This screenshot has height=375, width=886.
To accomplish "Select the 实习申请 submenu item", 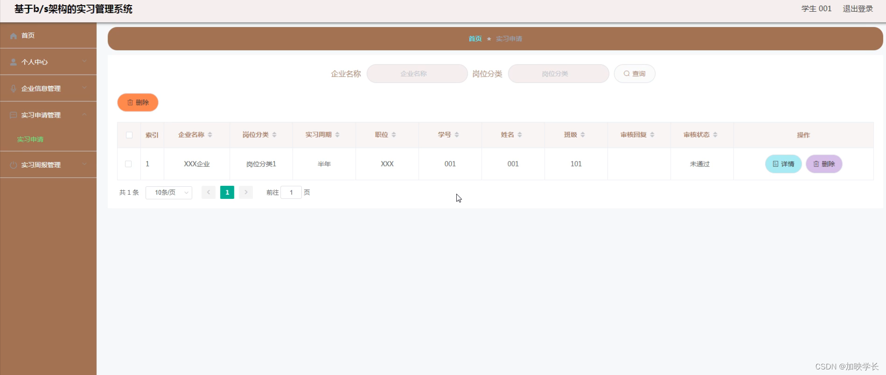I will 30,139.
